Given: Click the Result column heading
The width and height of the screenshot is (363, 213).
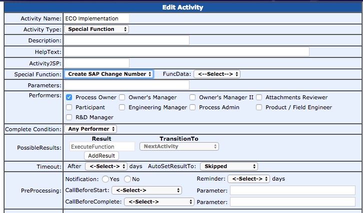Looking at the screenshot, I should [101, 139].
